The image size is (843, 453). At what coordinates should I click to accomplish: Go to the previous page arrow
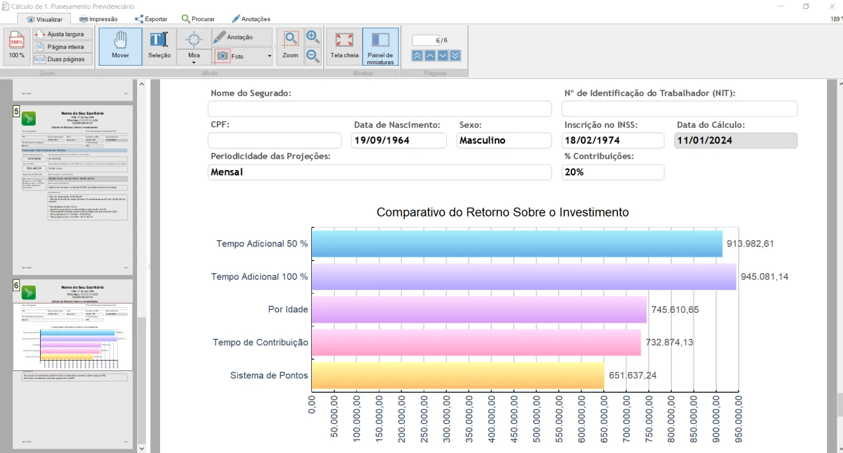[x=430, y=56]
